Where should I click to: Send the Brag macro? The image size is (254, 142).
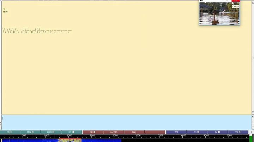[134, 132]
